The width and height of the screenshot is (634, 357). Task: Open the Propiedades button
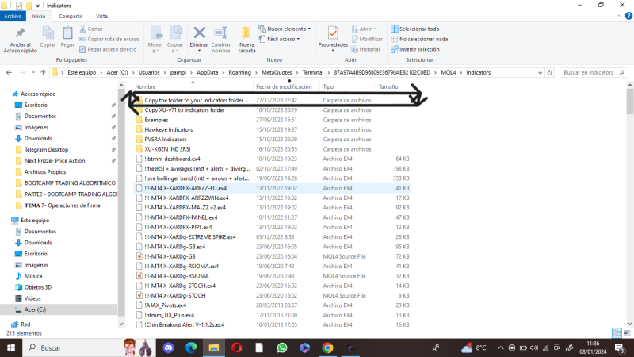[333, 39]
